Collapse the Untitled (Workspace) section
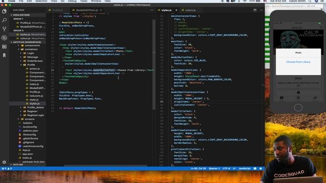326x183 pixels. (x=27, y=42)
